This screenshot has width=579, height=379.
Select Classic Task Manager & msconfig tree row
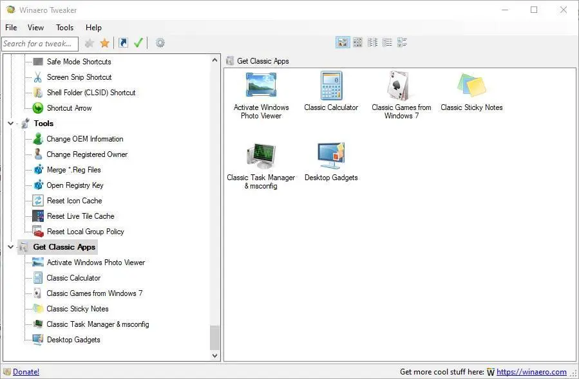[98, 324]
